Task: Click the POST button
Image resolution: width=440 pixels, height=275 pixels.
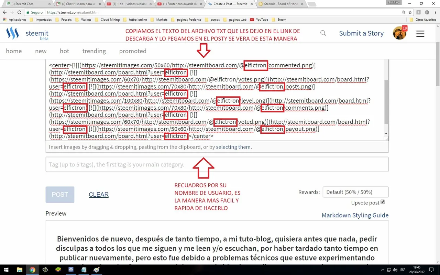Action: tap(60, 195)
